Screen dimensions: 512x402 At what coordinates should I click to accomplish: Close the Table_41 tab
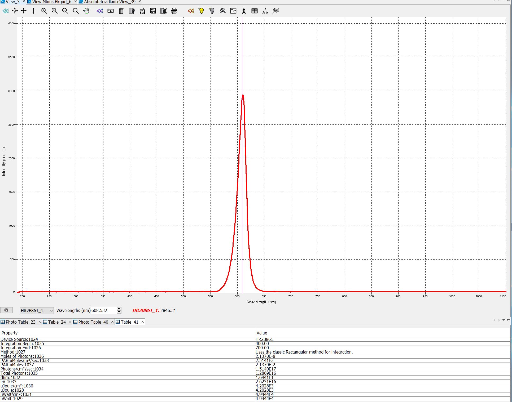tap(143, 322)
